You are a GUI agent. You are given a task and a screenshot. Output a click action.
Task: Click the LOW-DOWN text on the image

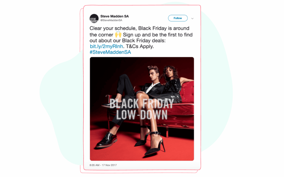click(142, 115)
